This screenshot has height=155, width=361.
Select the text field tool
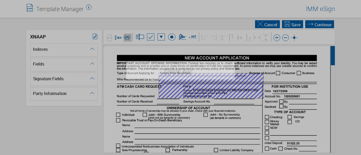pos(140,37)
